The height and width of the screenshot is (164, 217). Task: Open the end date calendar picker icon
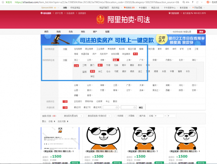click(135, 107)
